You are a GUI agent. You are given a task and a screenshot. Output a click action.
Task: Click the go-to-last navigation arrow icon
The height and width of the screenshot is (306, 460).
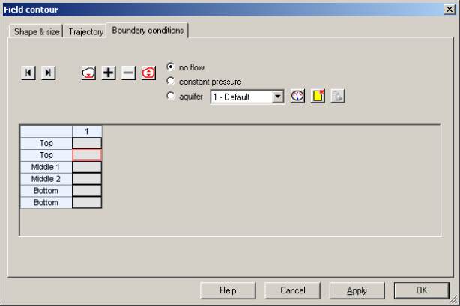pyautogui.click(x=48, y=73)
